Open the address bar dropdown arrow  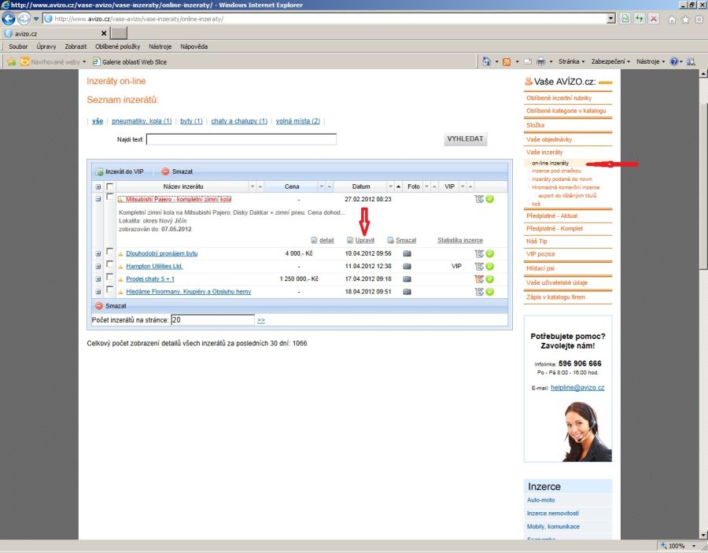click(x=611, y=19)
